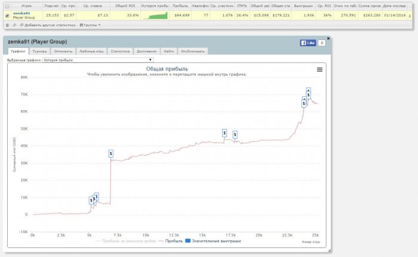
Task: Click the 01/14/2016 date cell
Action: [x=395, y=16]
